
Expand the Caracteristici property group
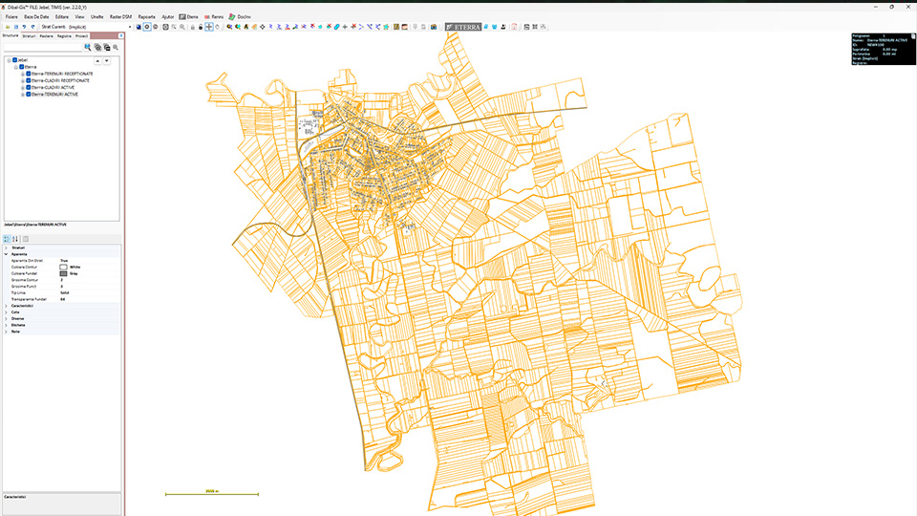(x=6, y=306)
